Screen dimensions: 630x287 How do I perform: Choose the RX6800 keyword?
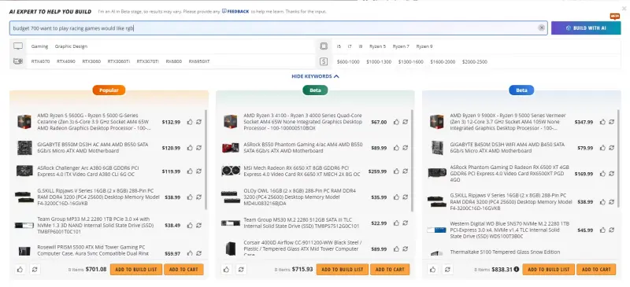(x=174, y=62)
